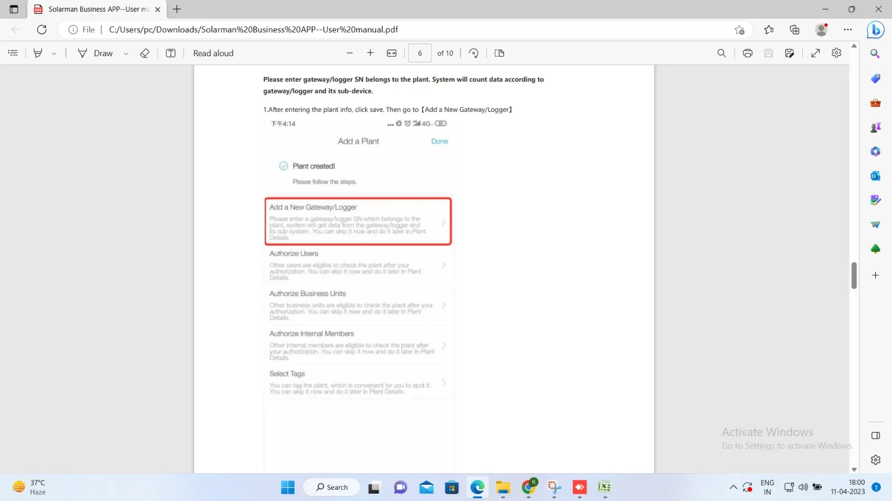Print the PDF document
The height and width of the screenshot is (501, 892).
748,53
